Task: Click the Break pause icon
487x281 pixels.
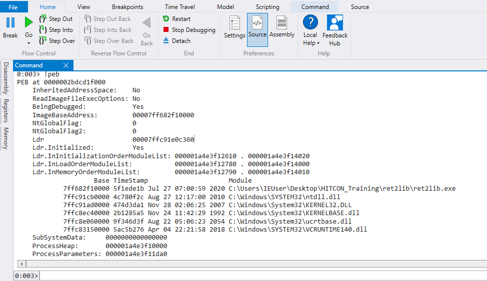Action: click(x=10, y=23)
